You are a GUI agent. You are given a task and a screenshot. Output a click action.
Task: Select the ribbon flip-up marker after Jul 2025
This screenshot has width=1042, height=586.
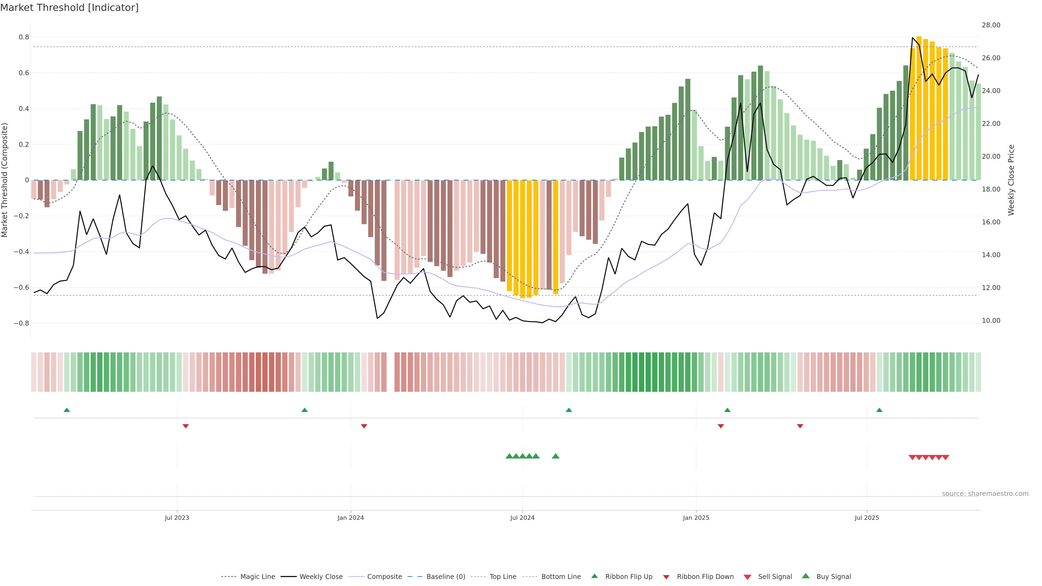point(879,410)
